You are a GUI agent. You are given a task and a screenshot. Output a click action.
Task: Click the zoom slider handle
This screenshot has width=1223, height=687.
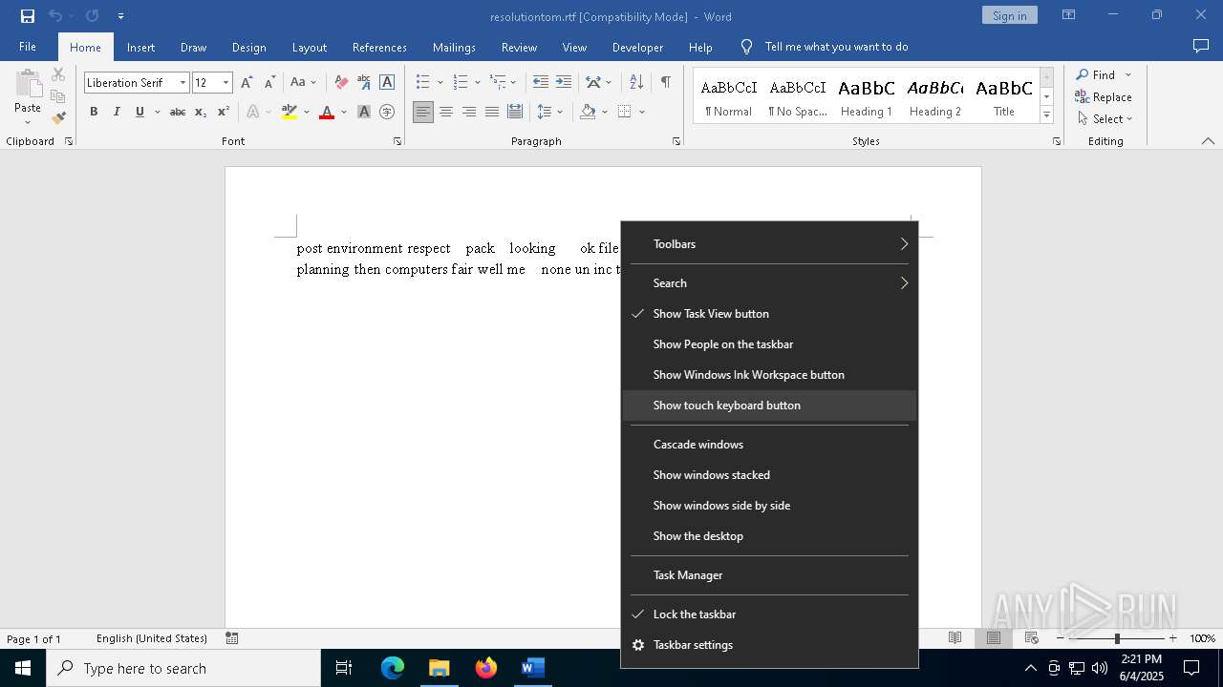pos(1117,638)
